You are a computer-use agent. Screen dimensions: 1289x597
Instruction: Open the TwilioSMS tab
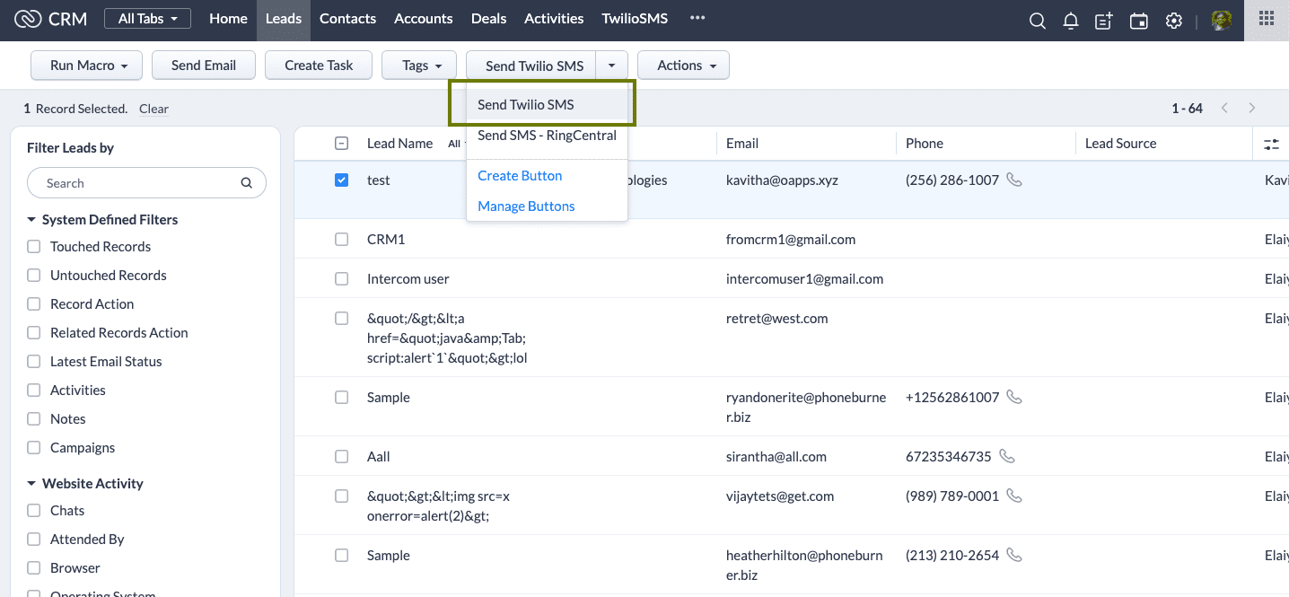pos(635,18)
